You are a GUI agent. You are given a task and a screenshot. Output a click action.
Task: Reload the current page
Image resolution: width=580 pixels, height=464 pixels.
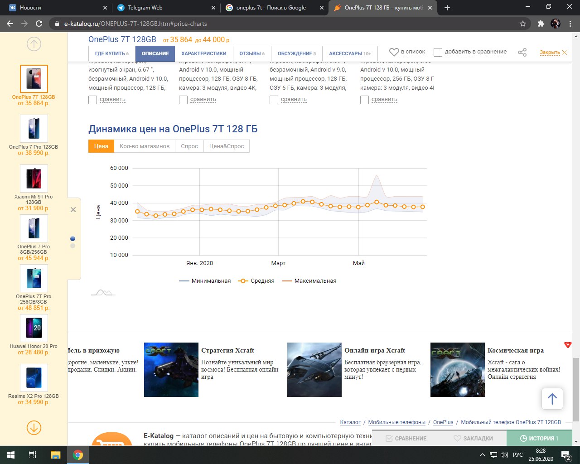click(x=39, y=24)
